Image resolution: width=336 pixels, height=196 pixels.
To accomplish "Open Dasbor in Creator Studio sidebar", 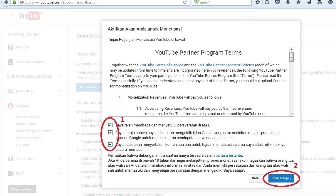I will [23, 47].
